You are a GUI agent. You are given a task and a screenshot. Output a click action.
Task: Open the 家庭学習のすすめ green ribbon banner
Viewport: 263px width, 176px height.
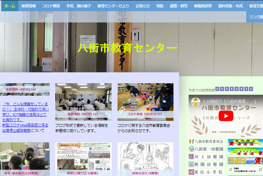tap(245, 151)
